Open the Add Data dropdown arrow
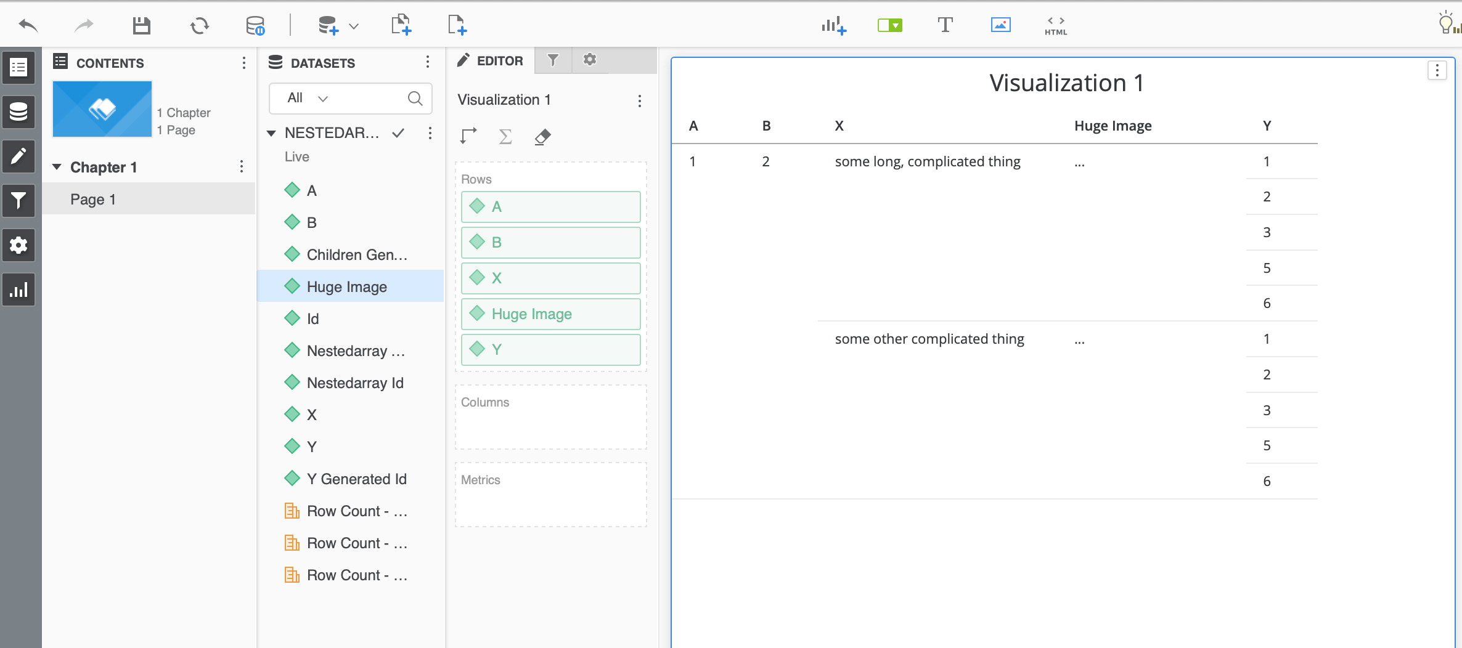Image resolution: width=1462 pixels, height=648 pixels. 354,26
